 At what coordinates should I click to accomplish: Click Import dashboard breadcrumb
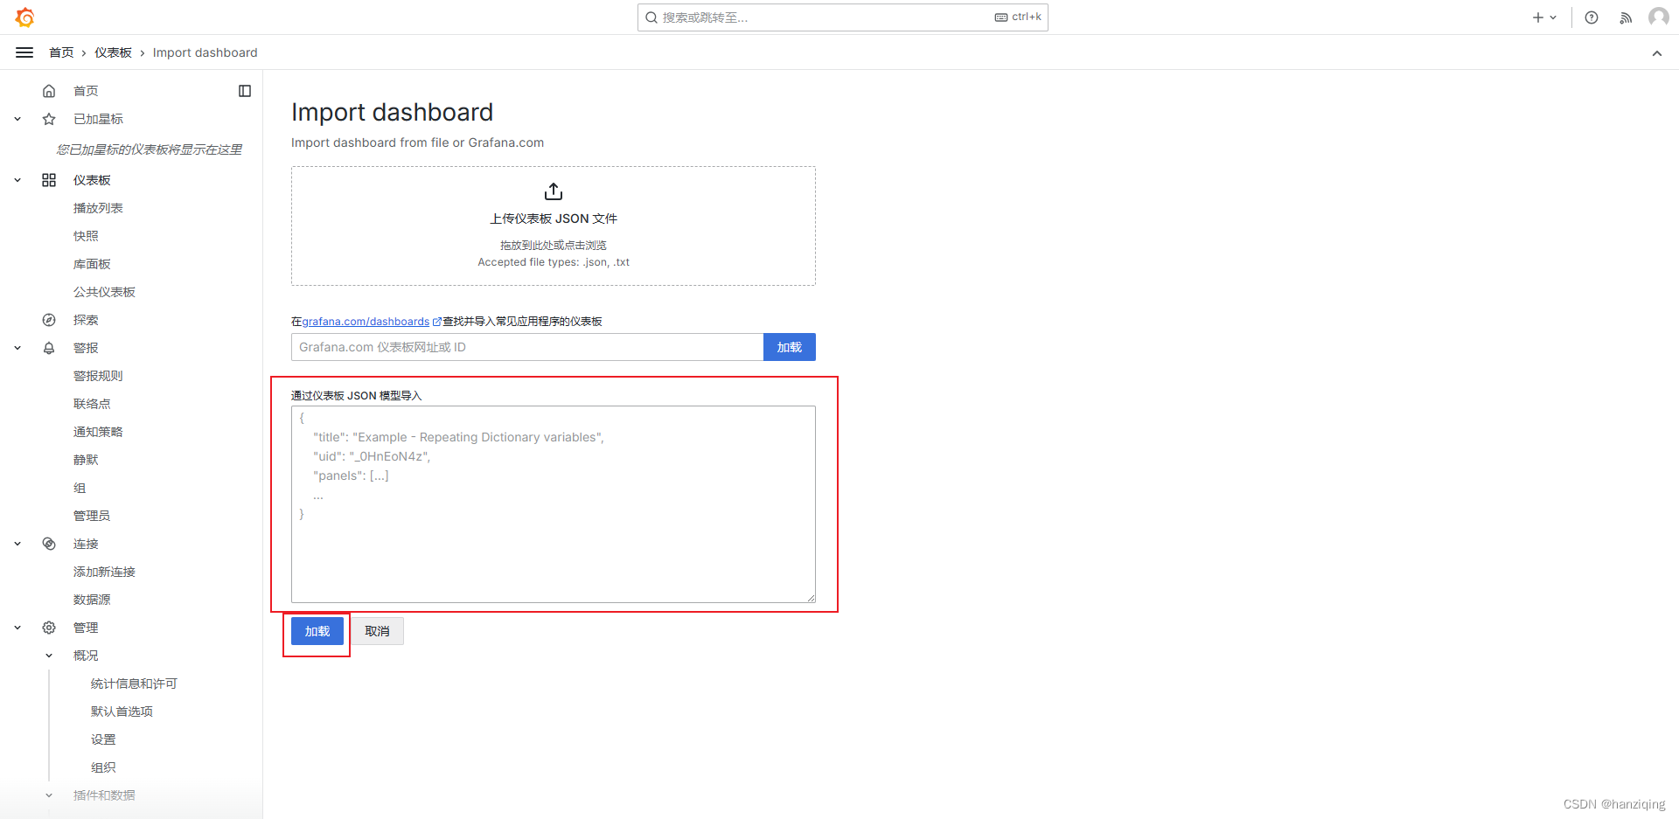click(205, 52)
